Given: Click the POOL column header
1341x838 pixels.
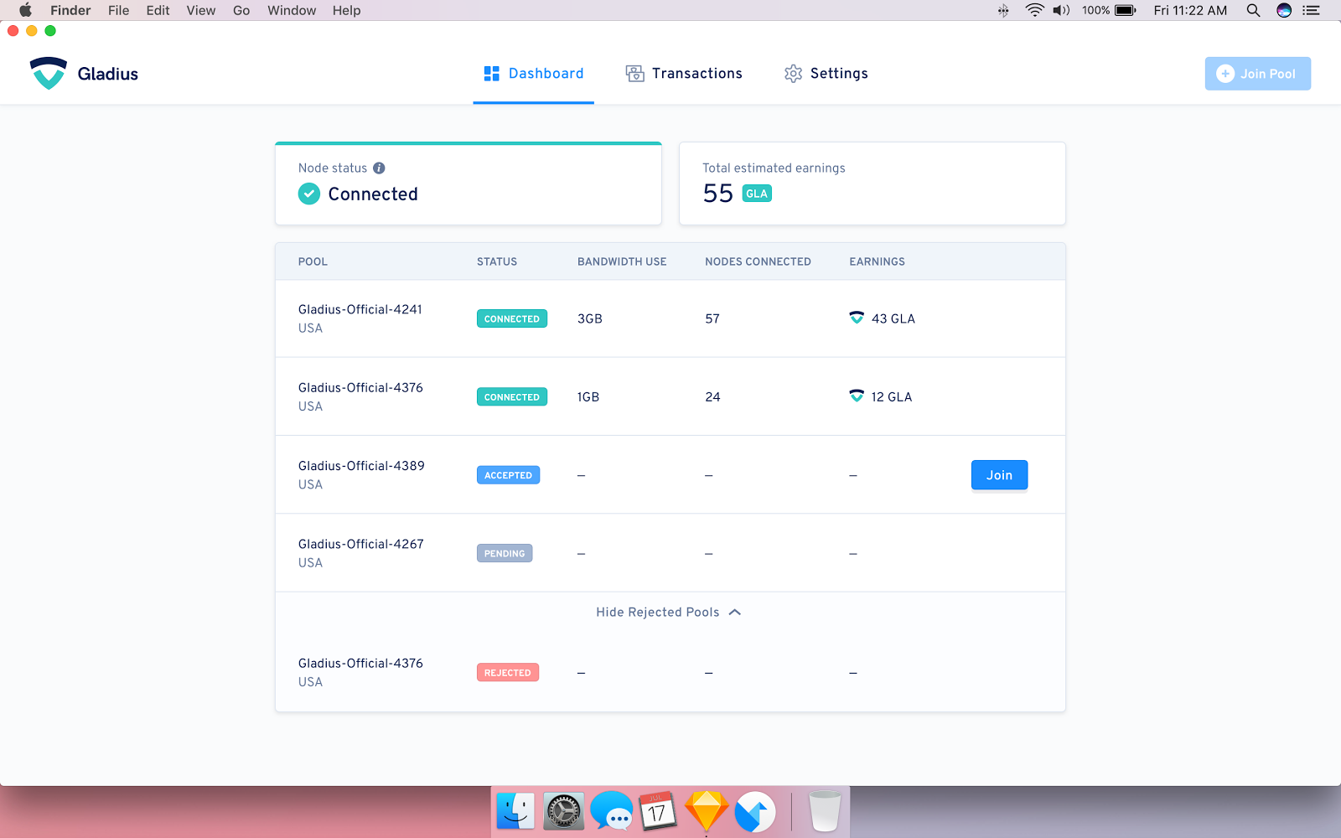Looking at the screenshot, I should pyautogui.click(x=313, y=261).
